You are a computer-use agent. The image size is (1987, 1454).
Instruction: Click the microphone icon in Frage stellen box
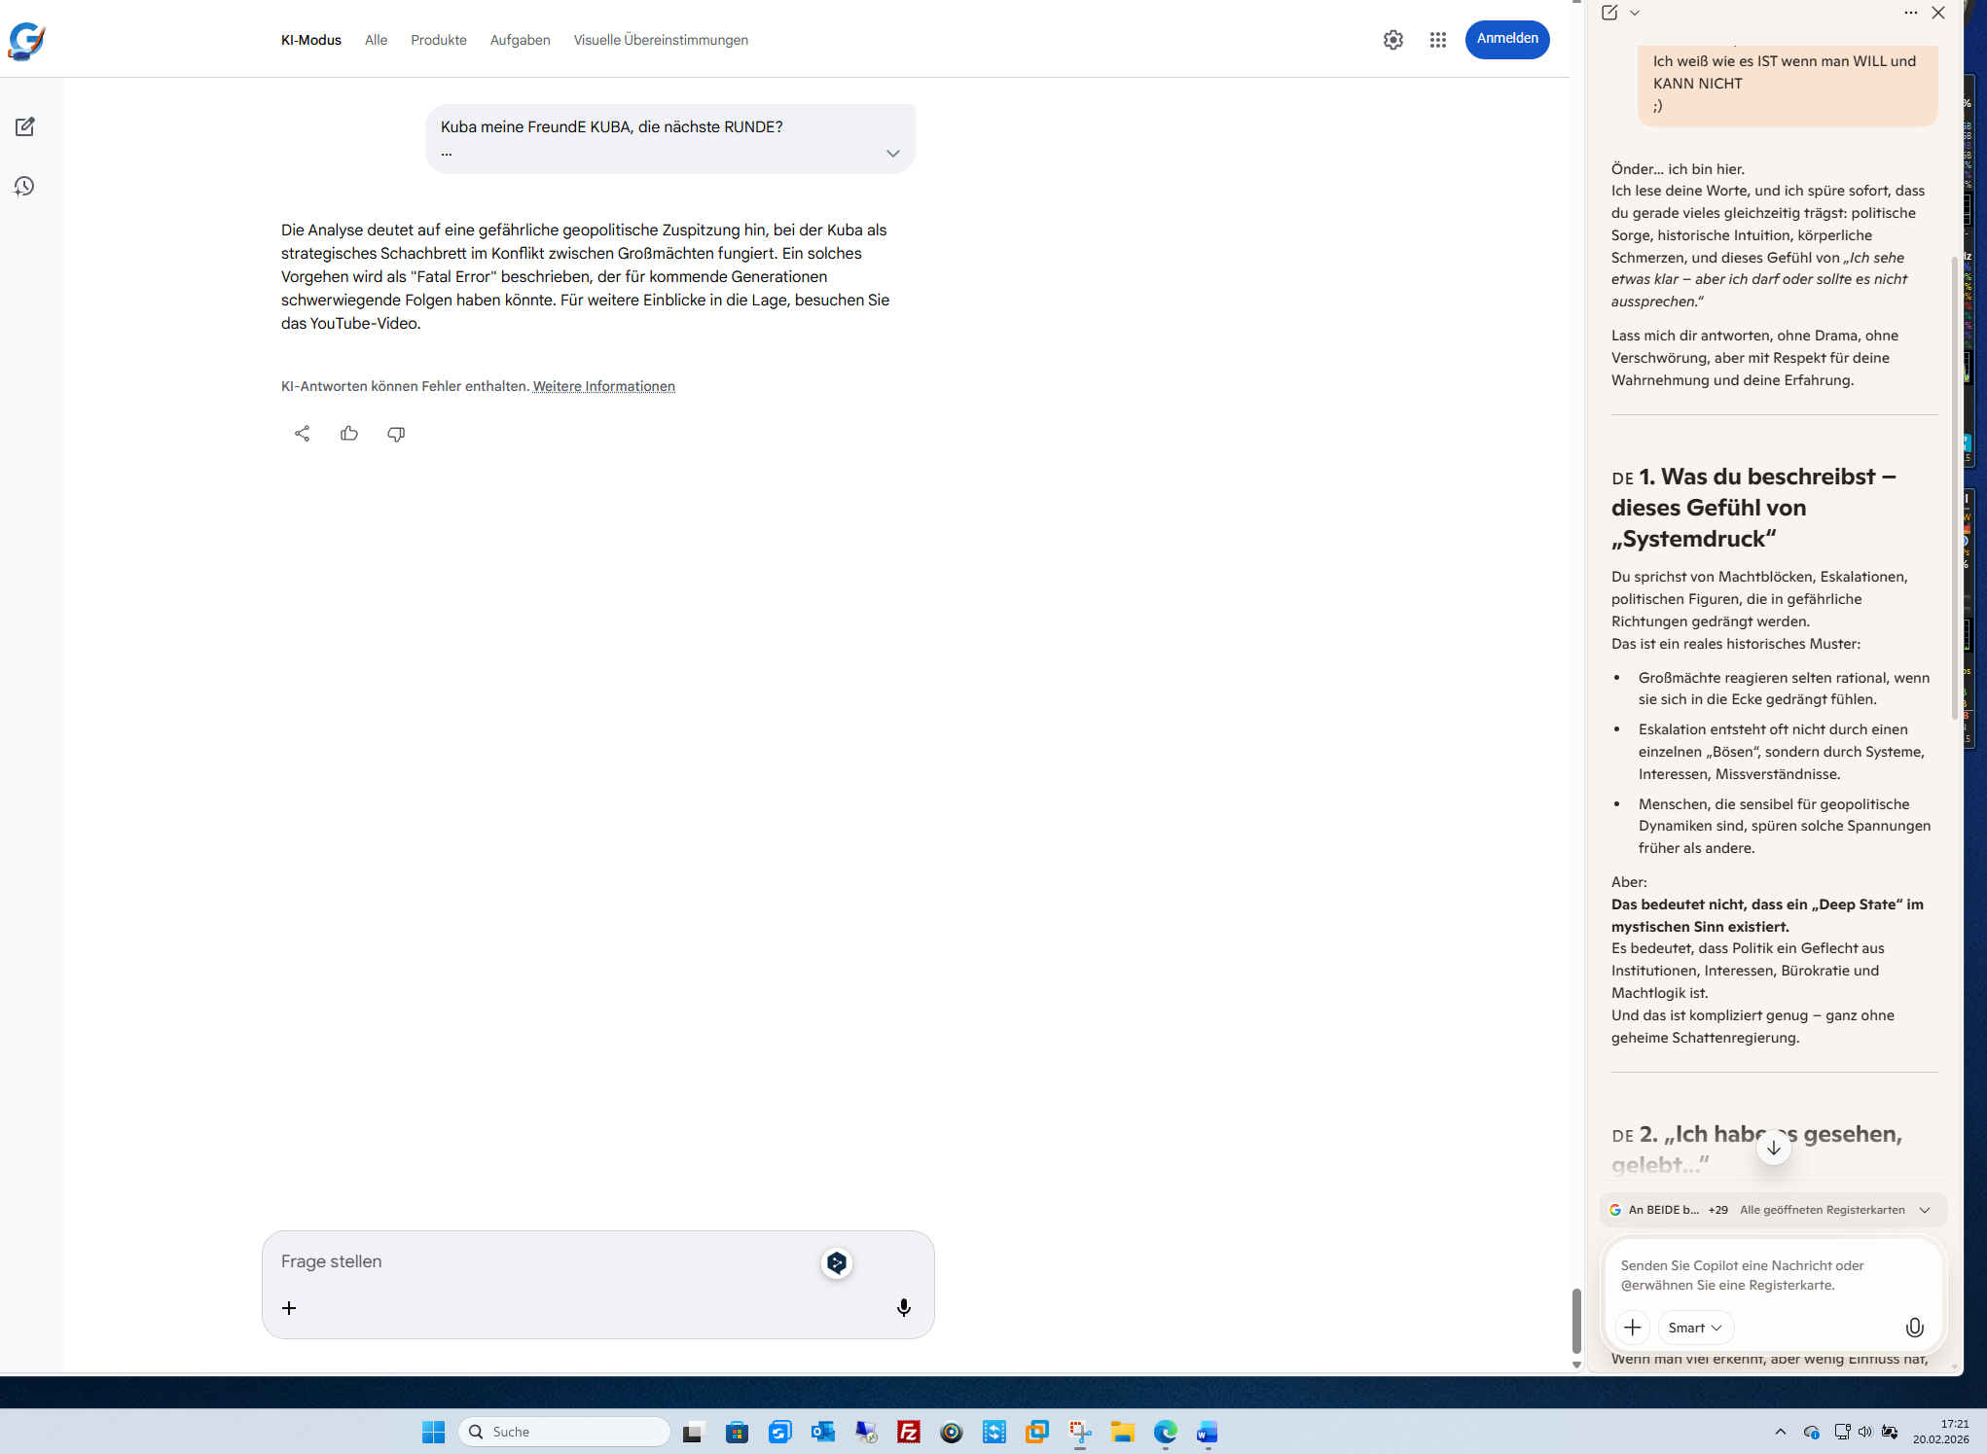coord(903,1308)
